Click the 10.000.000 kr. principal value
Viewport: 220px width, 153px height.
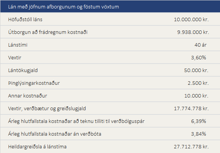pyautogui.click(x=191, y=19)
